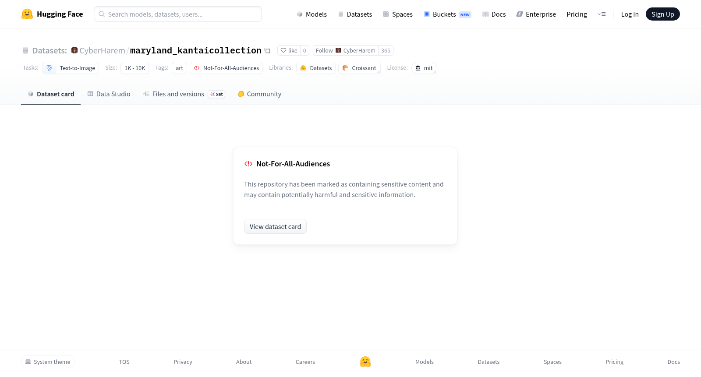Click the Not-For-All-Audiences tag
Image resolution: width=701 pixels, height=377 pixels.
point(226,68)
